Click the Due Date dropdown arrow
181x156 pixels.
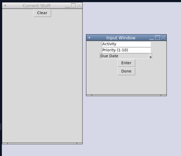151,56
